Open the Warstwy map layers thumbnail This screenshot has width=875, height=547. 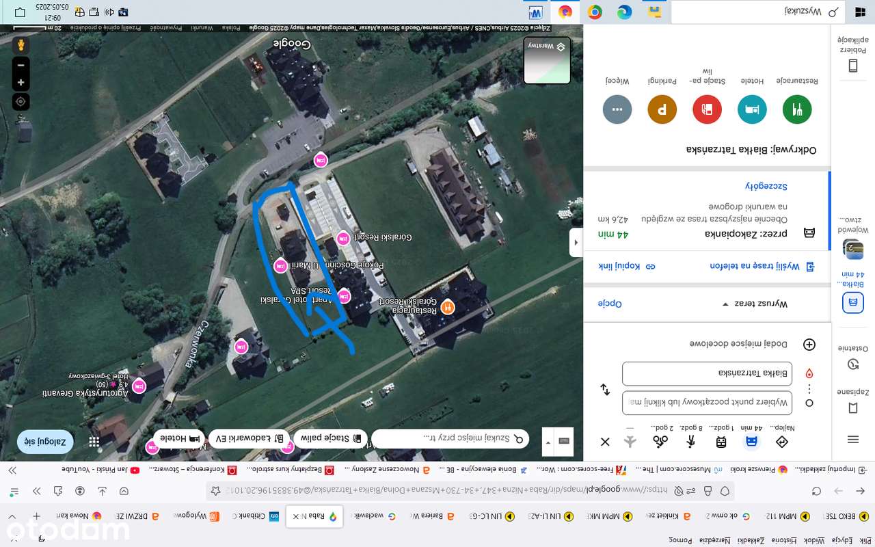click(548, 61)
